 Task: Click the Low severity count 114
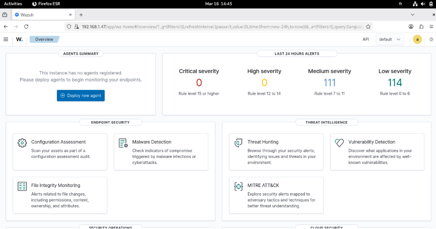pos(395,83)
